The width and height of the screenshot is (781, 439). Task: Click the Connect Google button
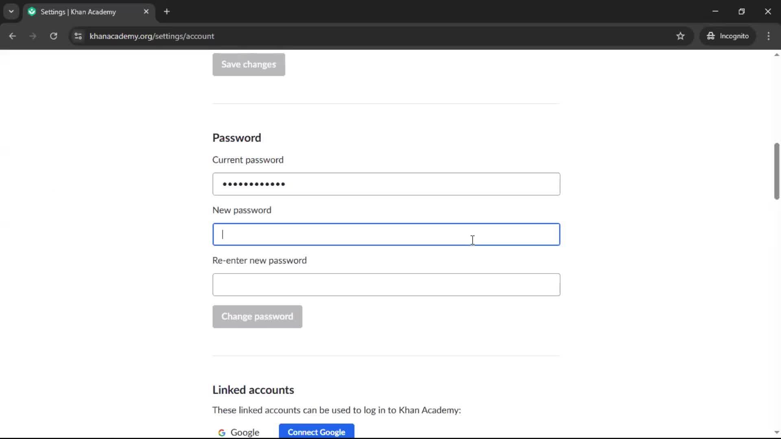316,431
